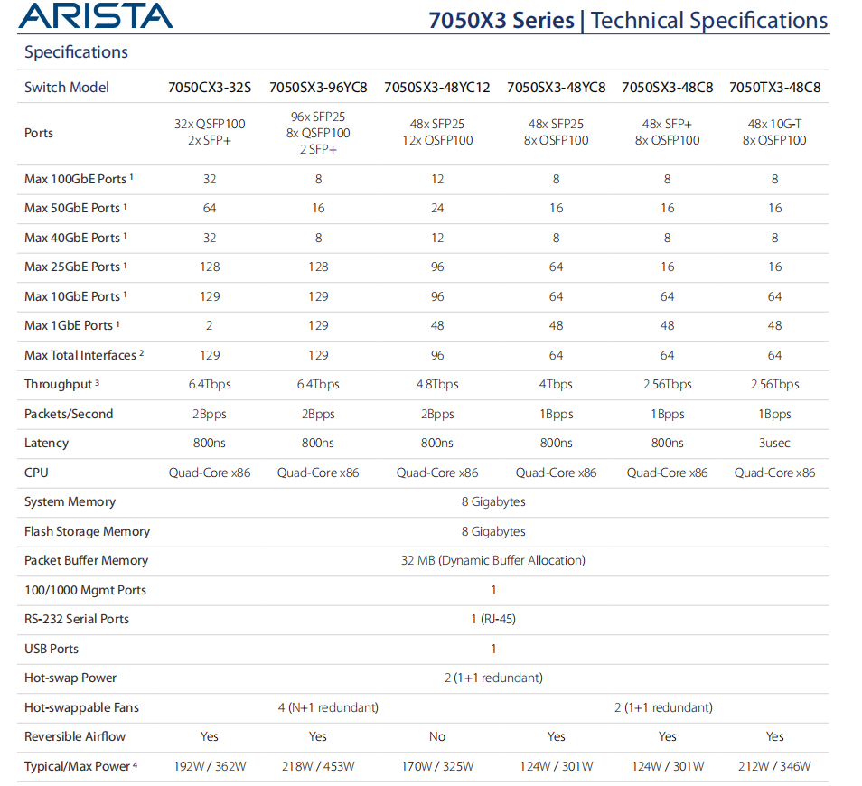
Task: Click the Hot-swap Power label
Action: tap(70, 678)
